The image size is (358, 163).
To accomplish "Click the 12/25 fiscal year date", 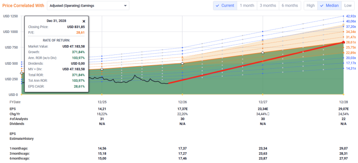I will [102, 102].
